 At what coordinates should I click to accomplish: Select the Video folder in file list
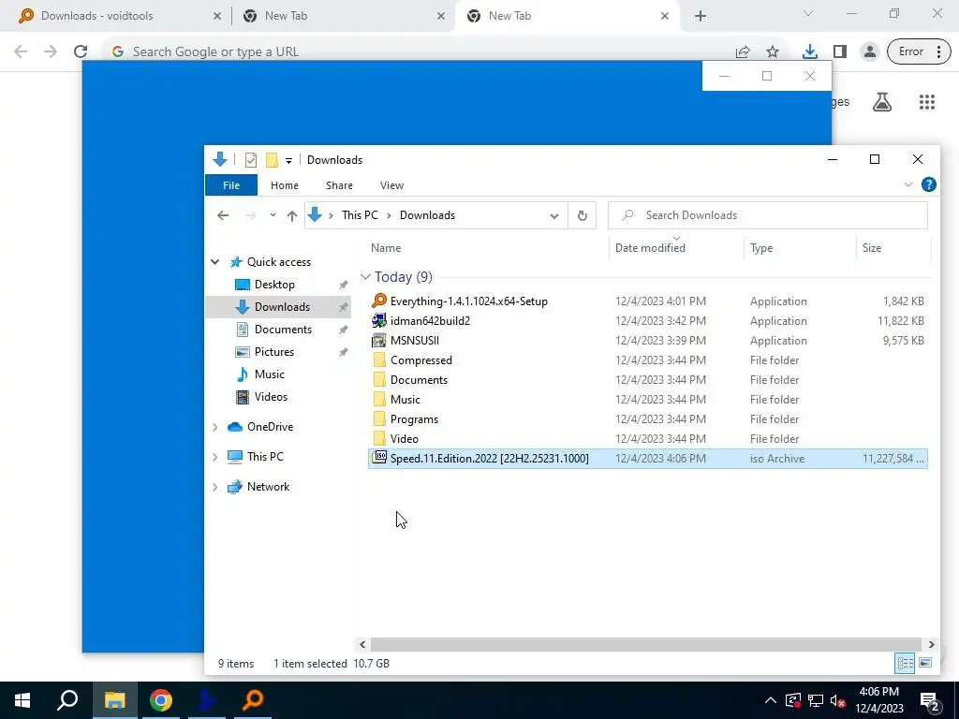405,438
